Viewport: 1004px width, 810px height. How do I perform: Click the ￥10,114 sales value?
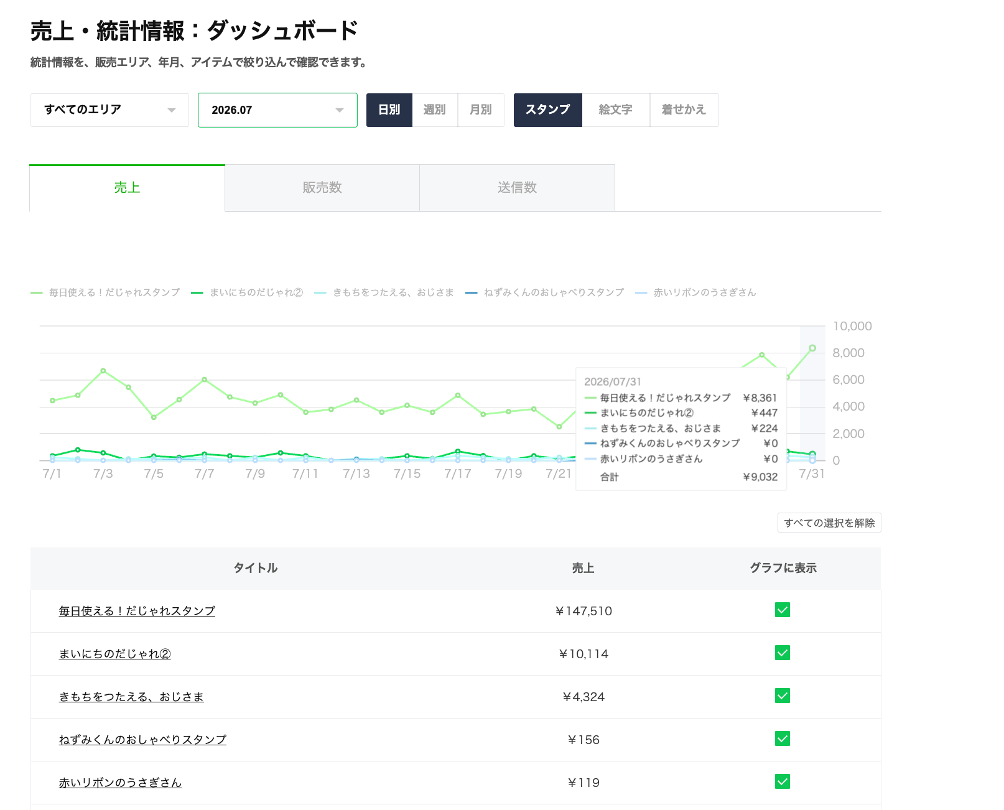pyautogui.click(x=583, y=654)
